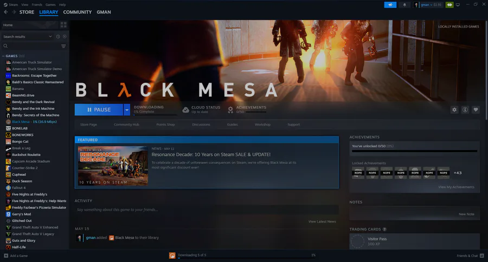Switch to the COMMUNITY tab
The width and height of the screenshot is (488, 262).
pos(77,12)
